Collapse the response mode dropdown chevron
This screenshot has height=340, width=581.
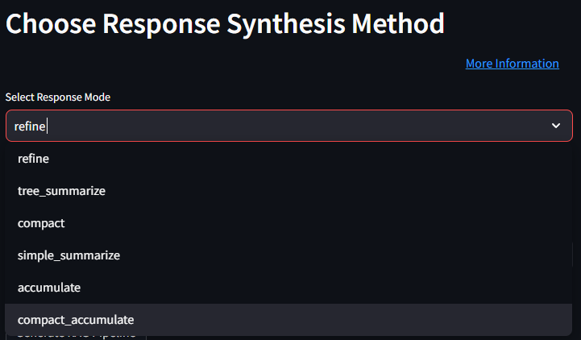coord(556,126)
